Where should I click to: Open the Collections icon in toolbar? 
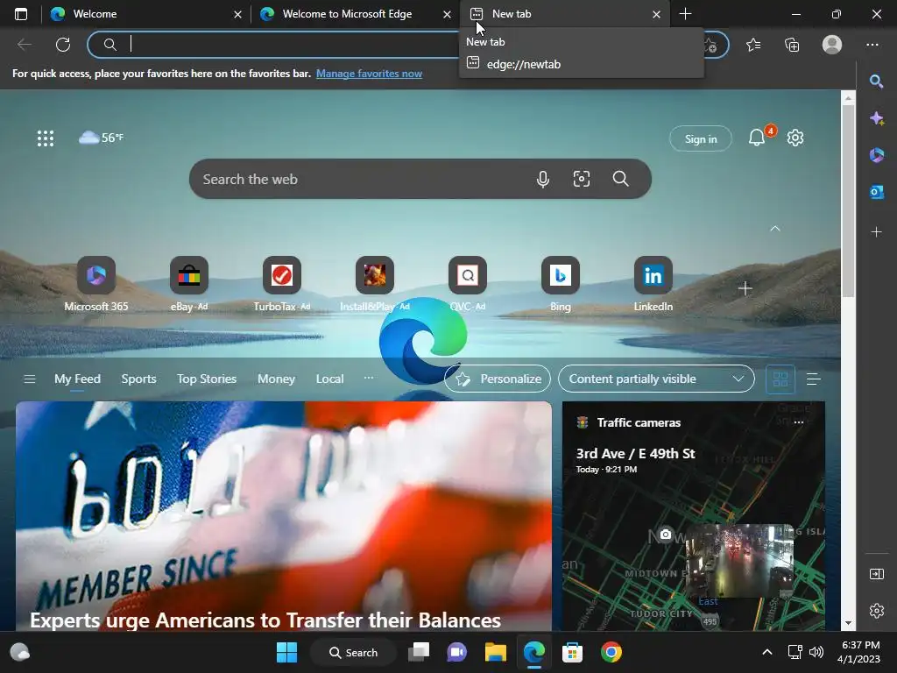point(792,45)
